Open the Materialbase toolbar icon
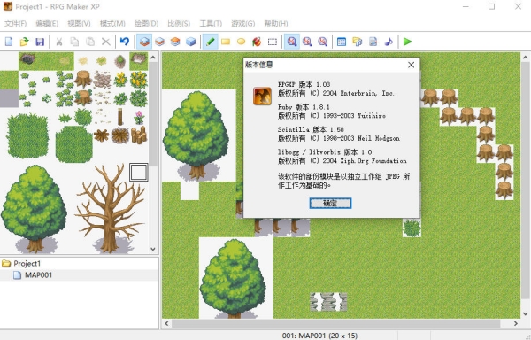Screen dimensions: 531x340 (x=358, y=42)
